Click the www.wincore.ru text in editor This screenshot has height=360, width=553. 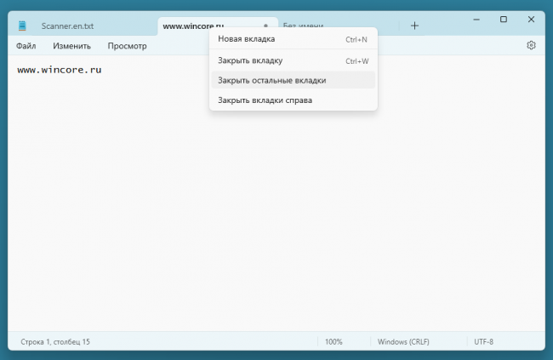[60, 70]
